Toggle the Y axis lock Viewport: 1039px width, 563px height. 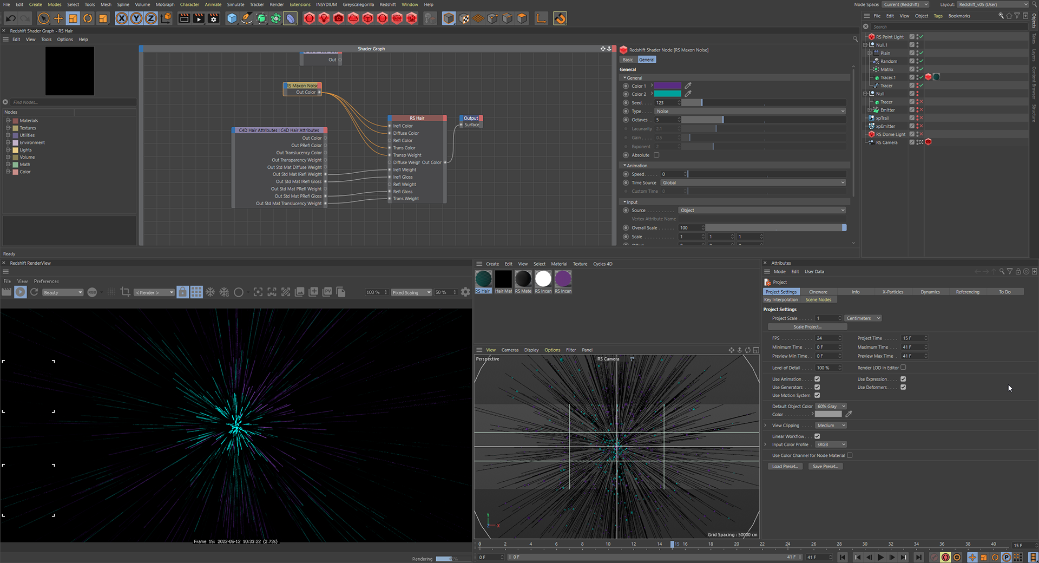(136, 18)
